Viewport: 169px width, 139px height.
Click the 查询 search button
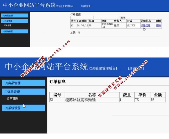click(x=123, y=17)
